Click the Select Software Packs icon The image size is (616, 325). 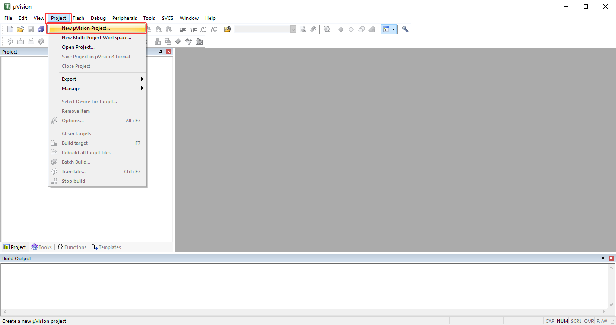coord(188,41)
